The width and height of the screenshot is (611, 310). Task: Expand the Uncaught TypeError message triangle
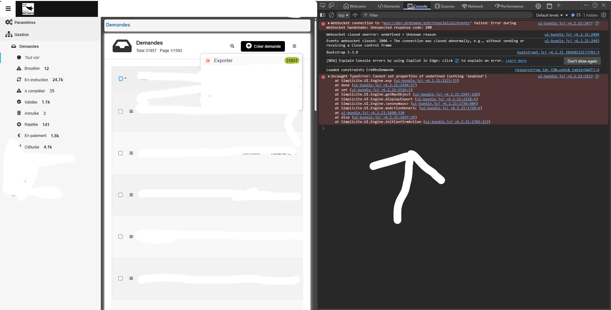(329, 76)
